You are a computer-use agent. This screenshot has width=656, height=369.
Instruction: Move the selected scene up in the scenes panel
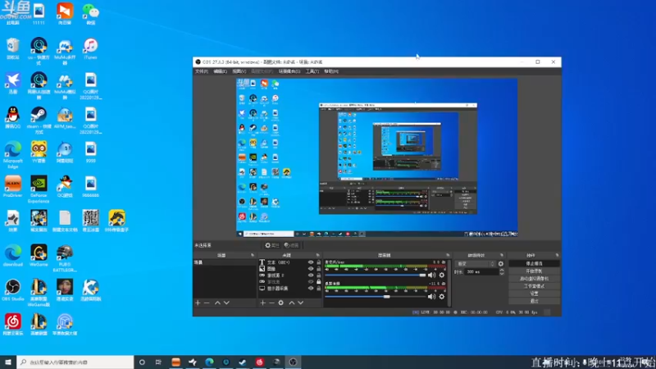tap(217, 303)
